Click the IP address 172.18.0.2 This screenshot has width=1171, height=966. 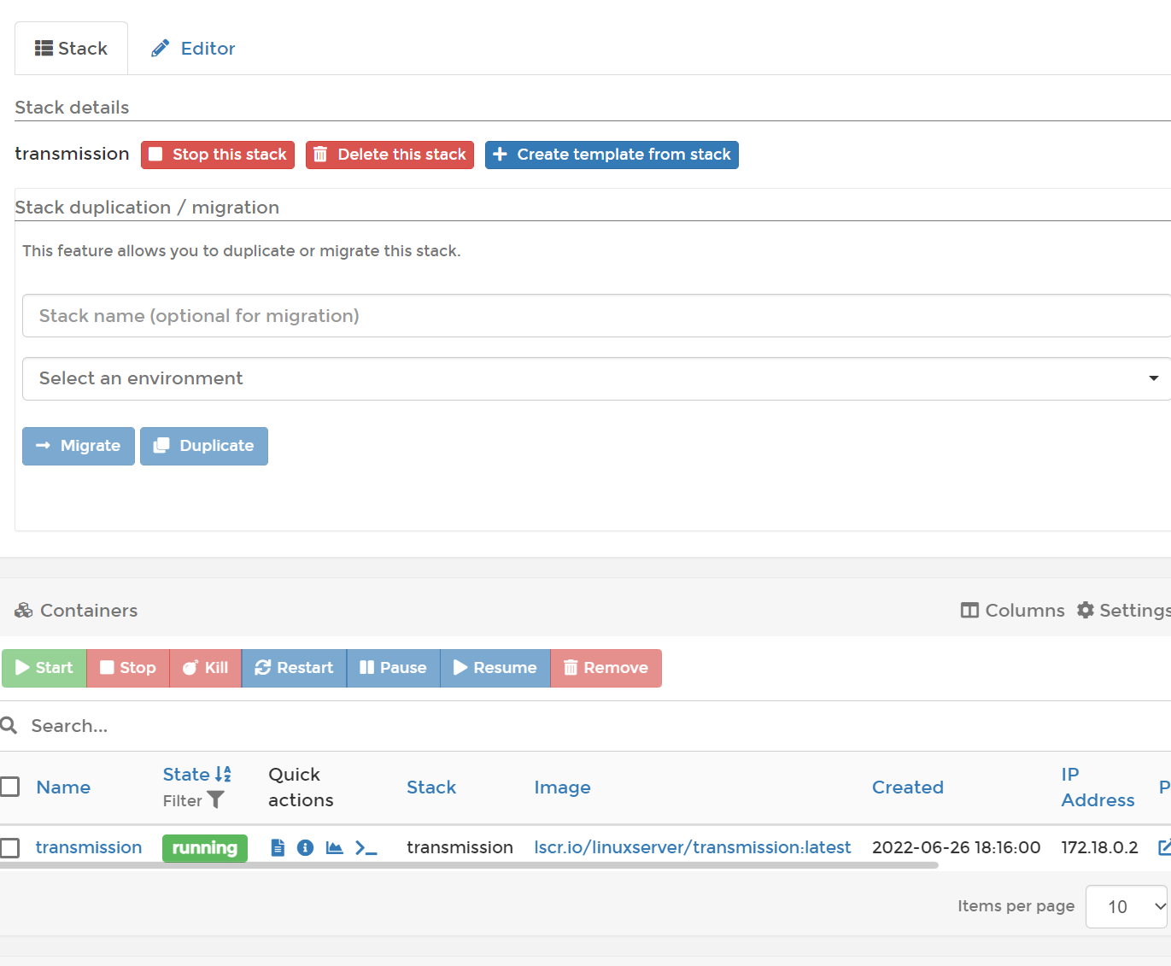coord(1099,847)
